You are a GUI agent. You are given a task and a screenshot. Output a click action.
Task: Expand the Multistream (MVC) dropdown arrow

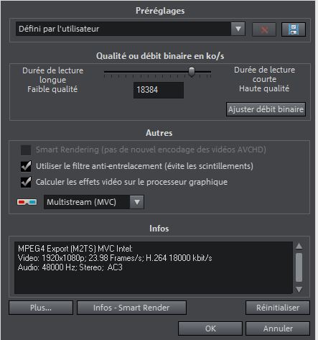pyautogui.click(x=137, y=202)
